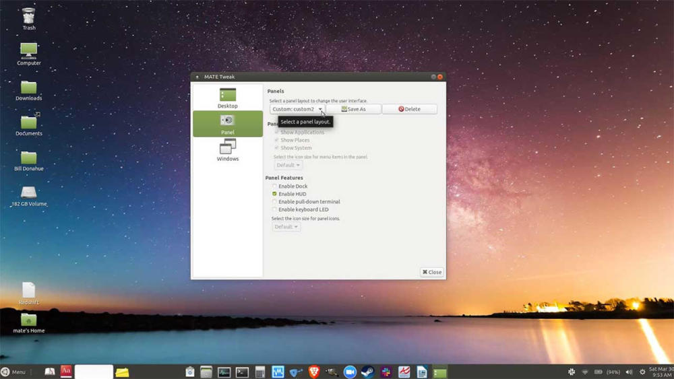674x379 pixels.
Task: Expand the menu items icon size dropdown
Action: pyautogui.click(x=288, y=165)
